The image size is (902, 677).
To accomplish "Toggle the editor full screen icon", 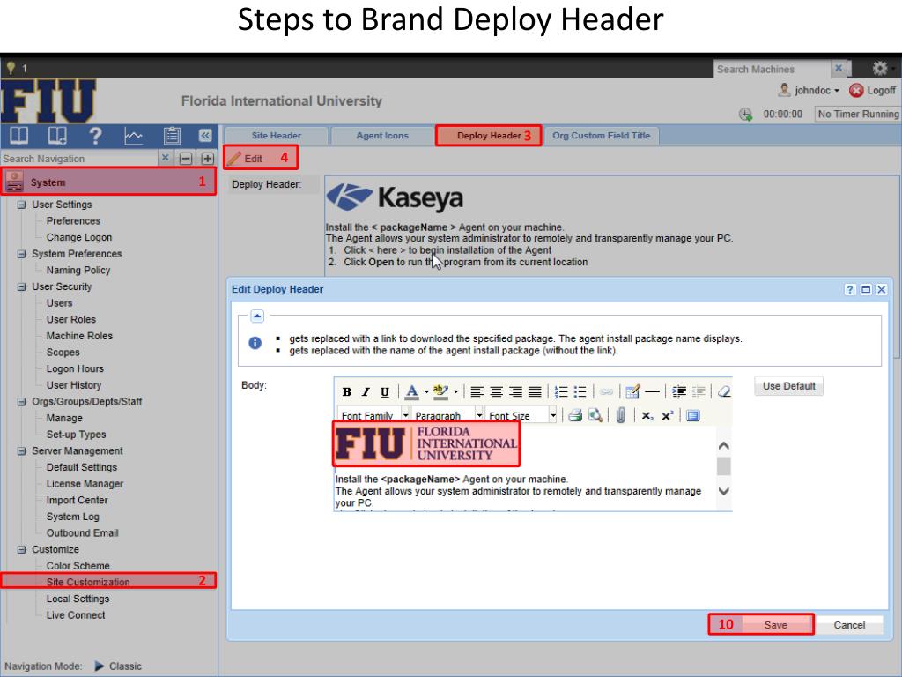I will coord(693,416).
